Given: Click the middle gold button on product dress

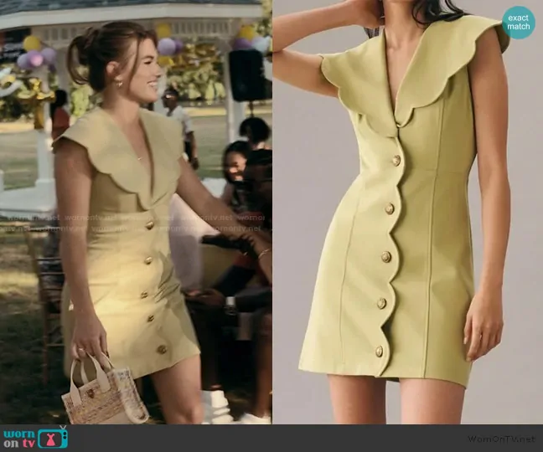Looking at the screenshot, I should pos(385,257).
